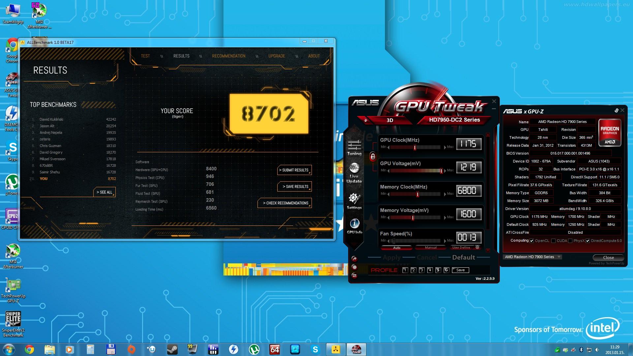Open the GPU Info section of GPU Tweak
This screenshot has width=633, height=356.
[354, 226]
